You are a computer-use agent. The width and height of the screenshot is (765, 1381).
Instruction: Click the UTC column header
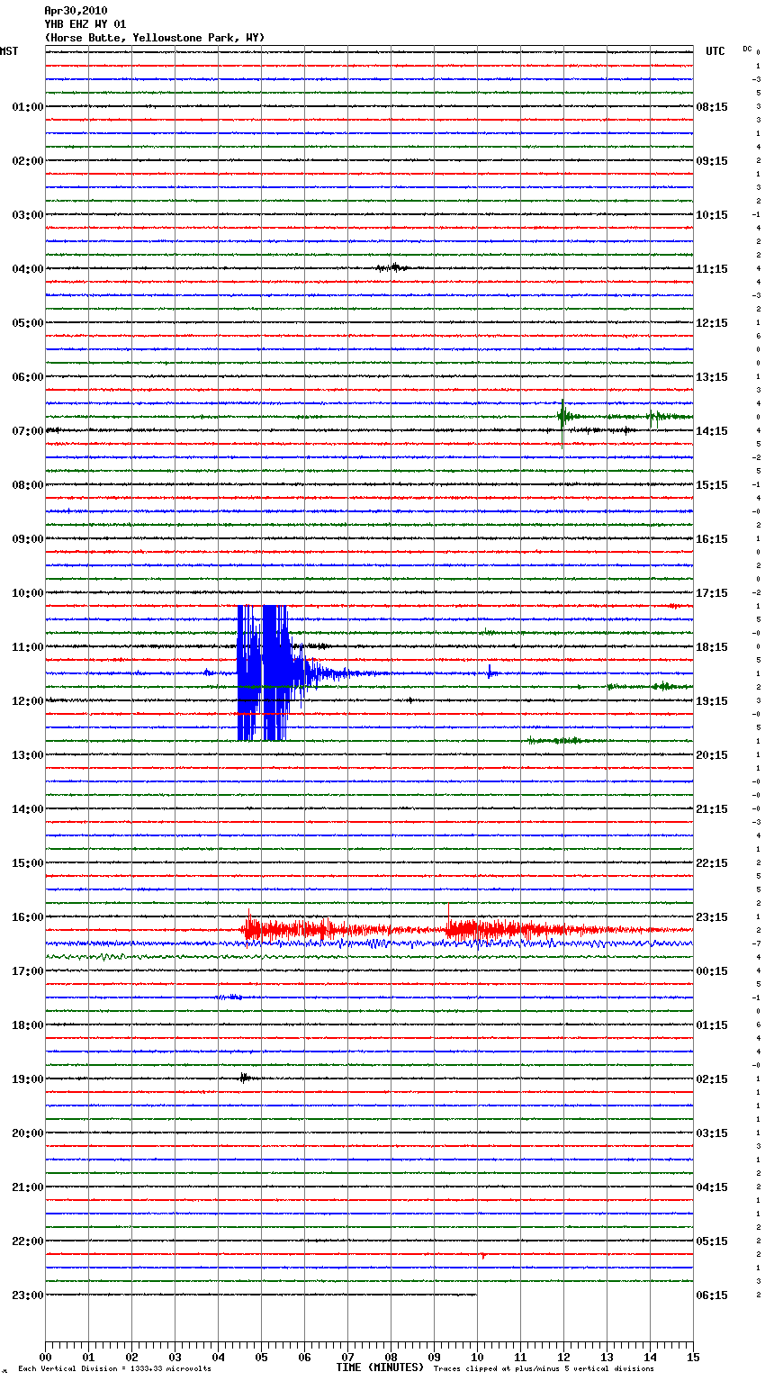tap(715, 51)
